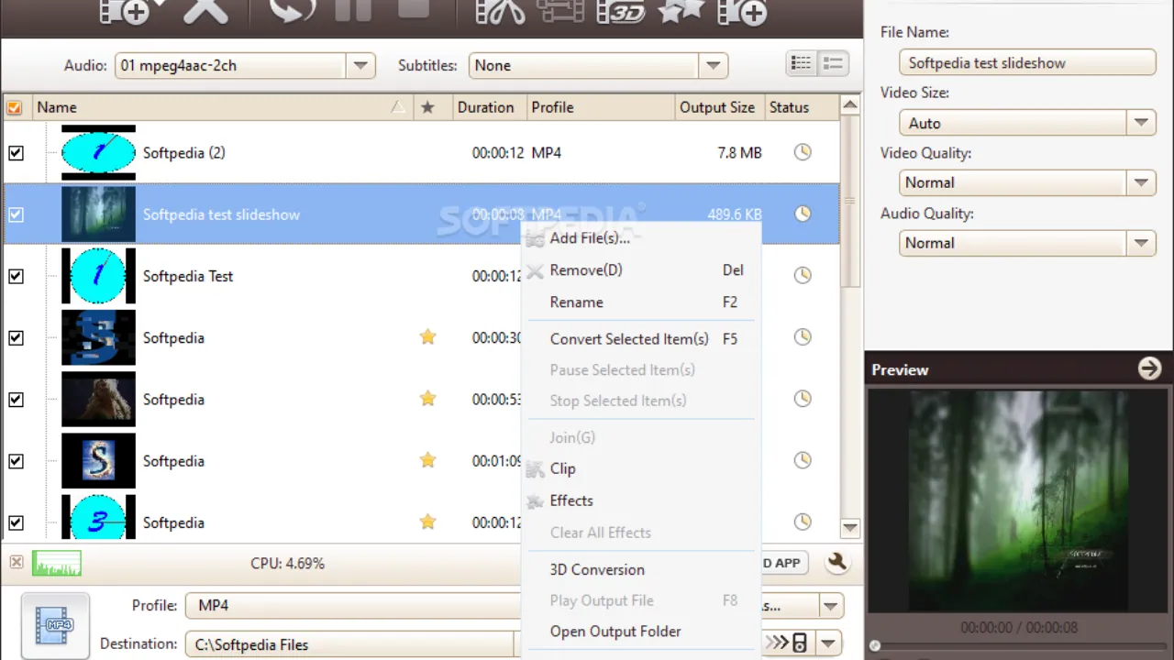
Task: Click the star column header icon
Action: [x=427, y=107]
